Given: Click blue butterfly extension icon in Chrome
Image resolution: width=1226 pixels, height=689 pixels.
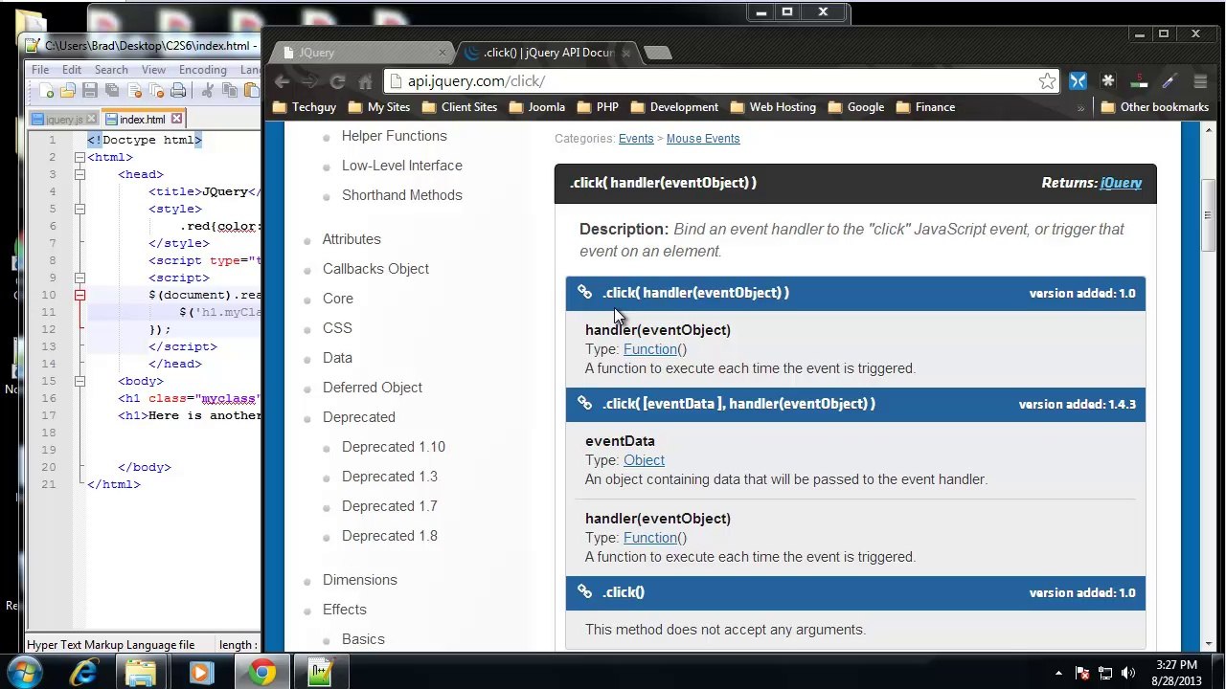Looking at the screenshot, I should point(1078,81).
